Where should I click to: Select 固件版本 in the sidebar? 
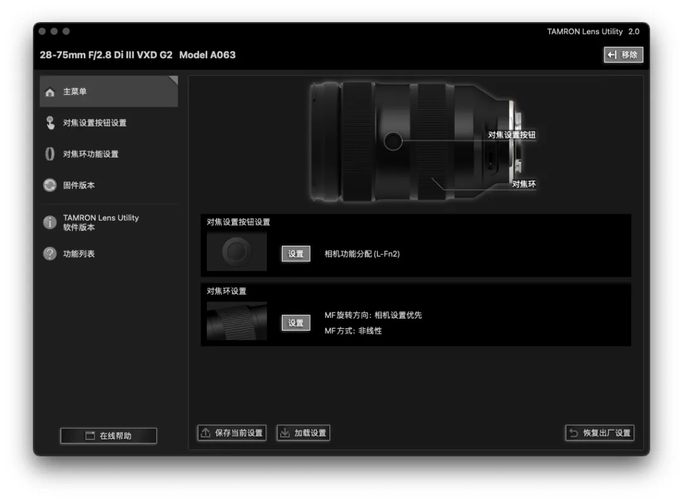[x=79, y=185]
